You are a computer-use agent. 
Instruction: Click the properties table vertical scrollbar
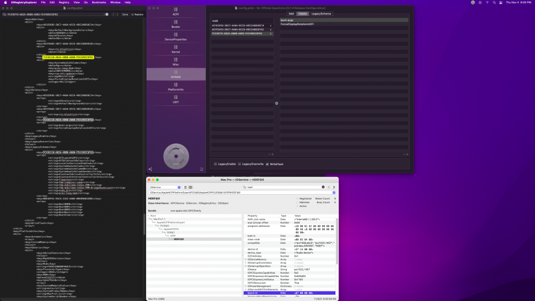click(337, 241)
